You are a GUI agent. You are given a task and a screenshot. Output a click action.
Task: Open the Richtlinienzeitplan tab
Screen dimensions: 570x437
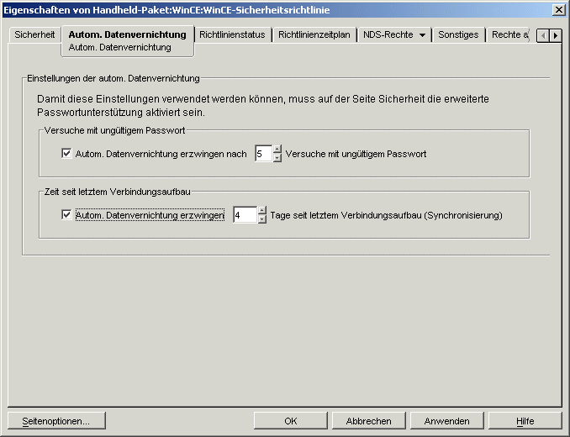click(314, 34)
